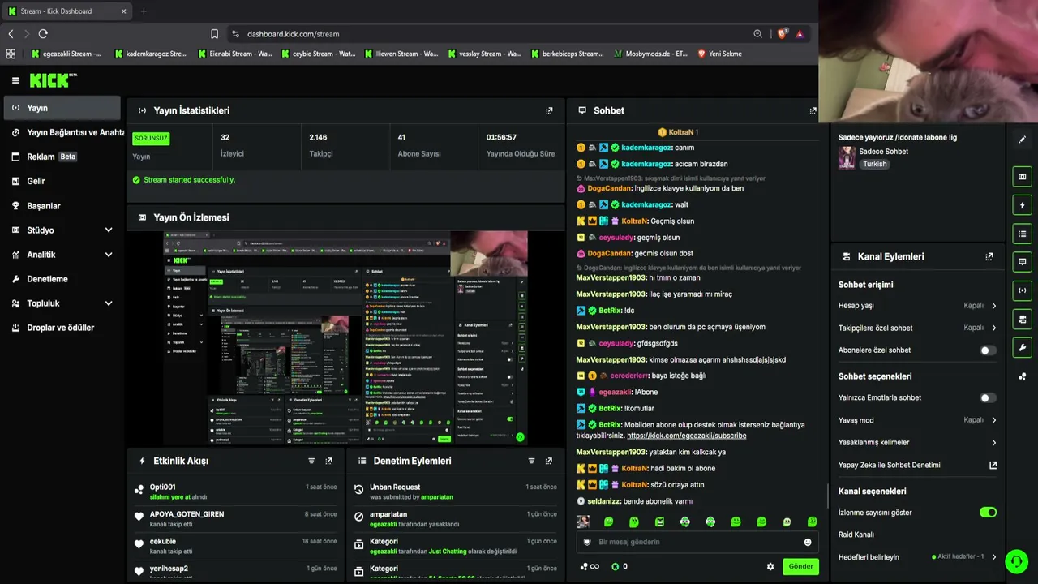The height and width of the screenshot is (584, 1038).
Task: Disable İzlenme sayısını göster switch
Action: 988,513
